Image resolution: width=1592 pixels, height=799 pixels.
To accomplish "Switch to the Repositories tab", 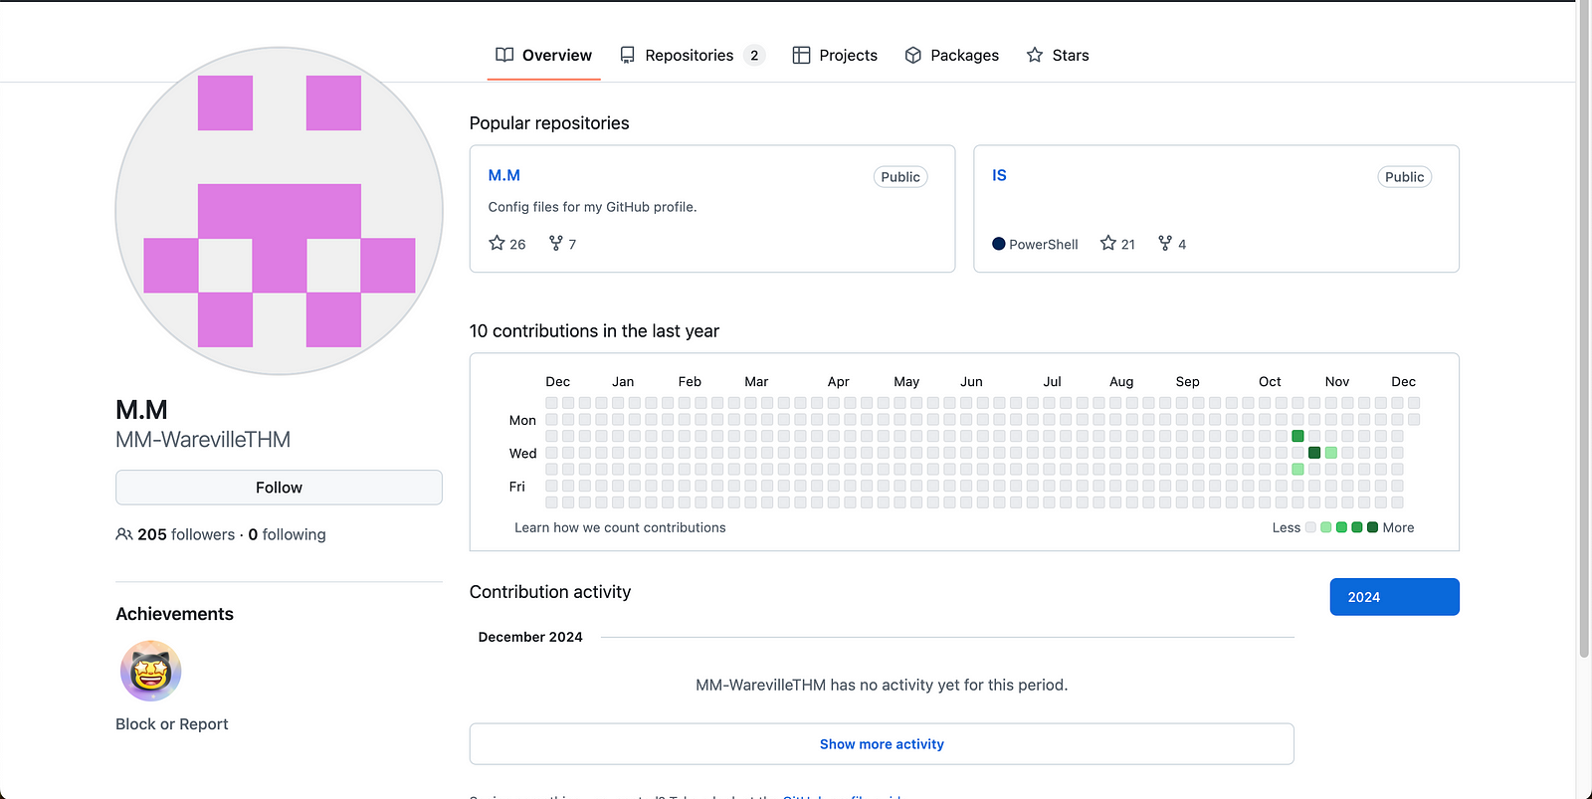I will coord(692,55).
